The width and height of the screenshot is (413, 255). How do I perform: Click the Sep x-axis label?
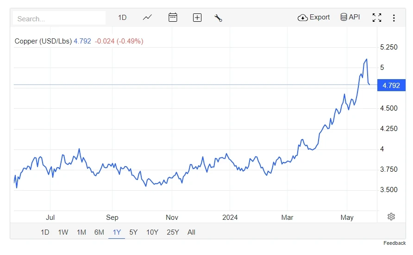(x=112, y=218)
